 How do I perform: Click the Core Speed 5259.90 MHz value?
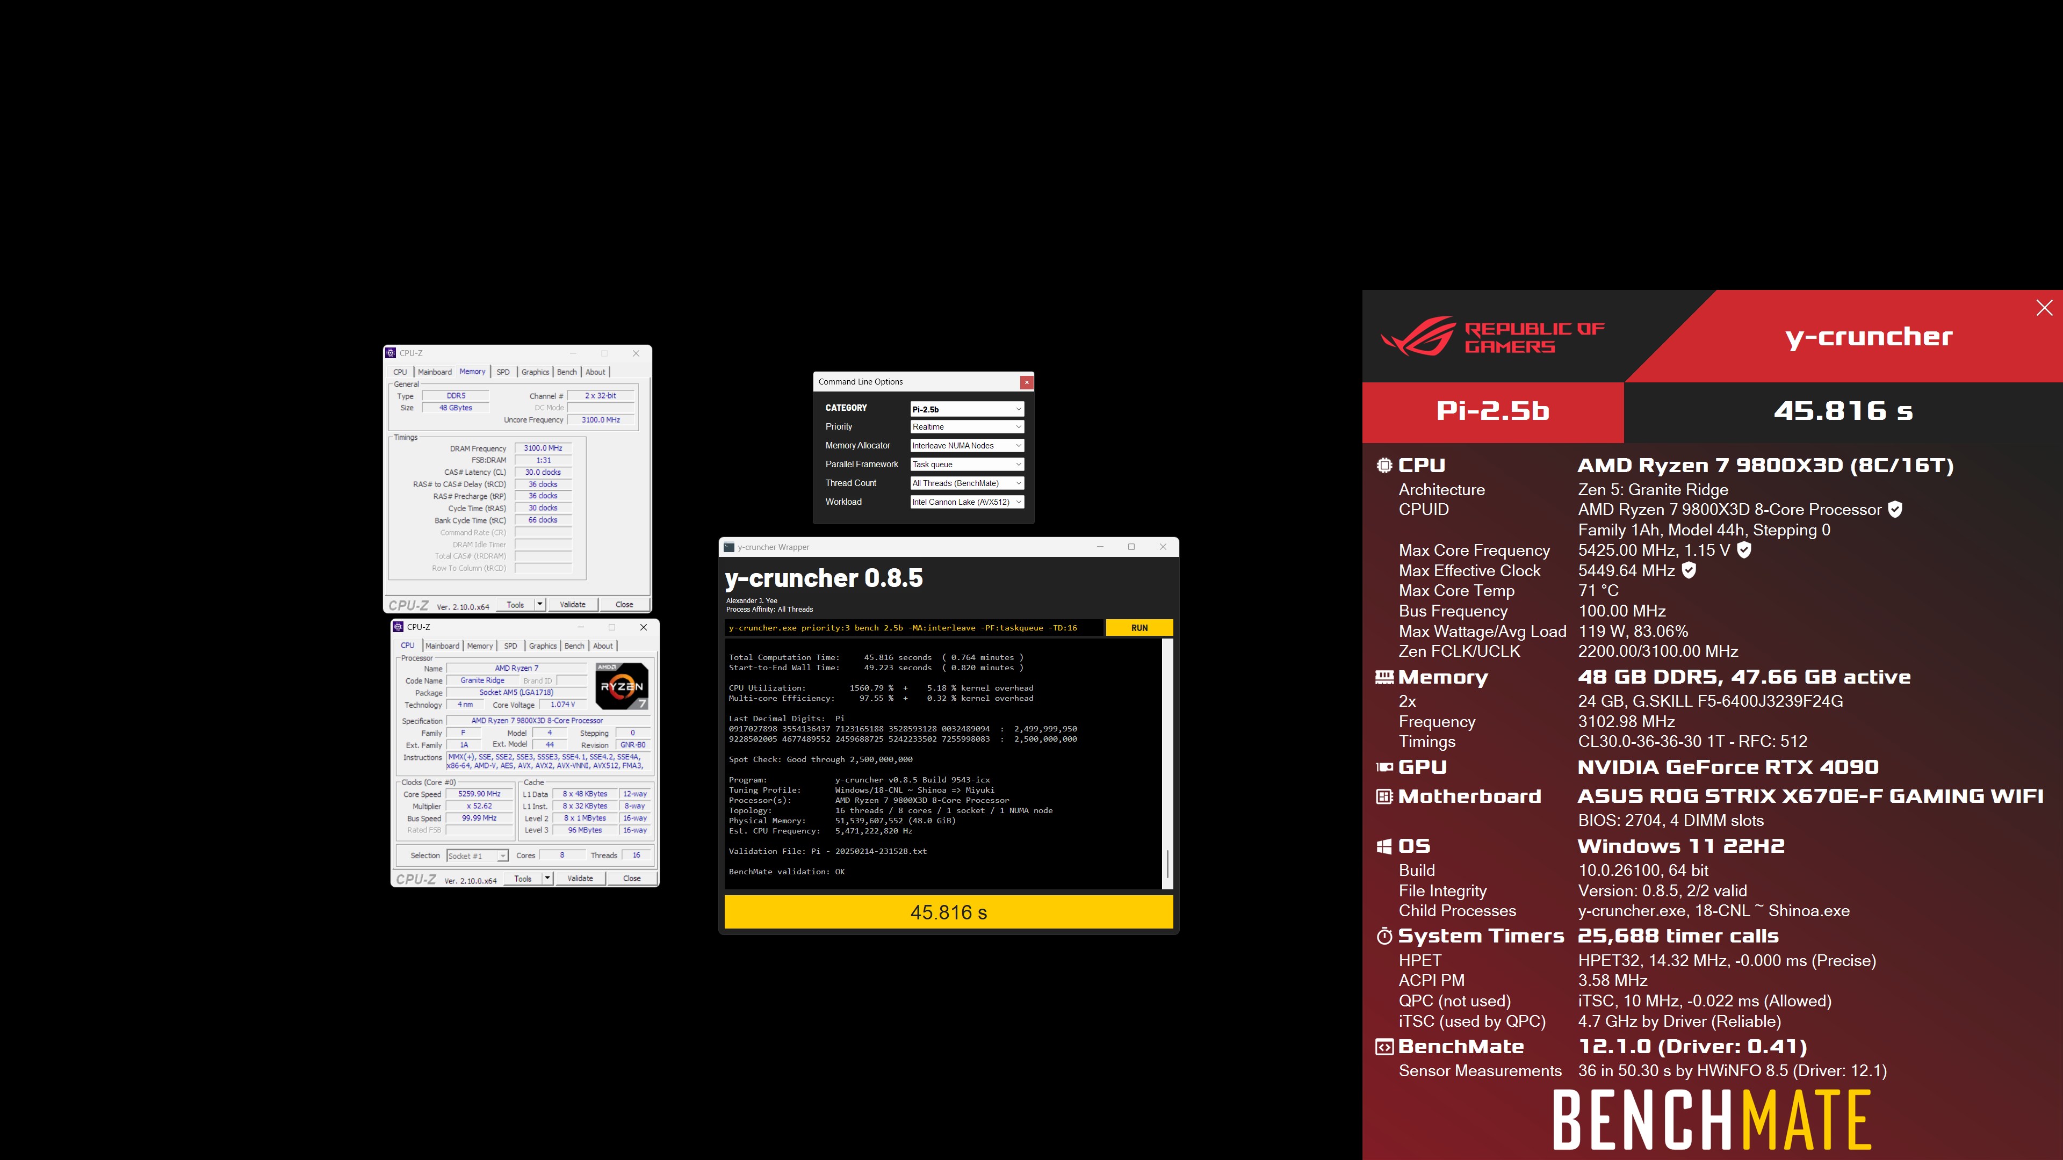480,794
